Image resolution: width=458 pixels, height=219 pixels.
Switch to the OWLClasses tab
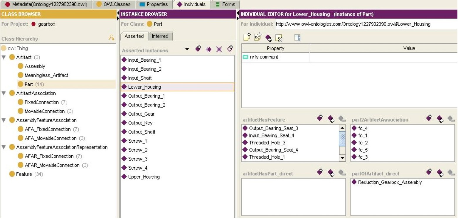click(x=113, y=4)
